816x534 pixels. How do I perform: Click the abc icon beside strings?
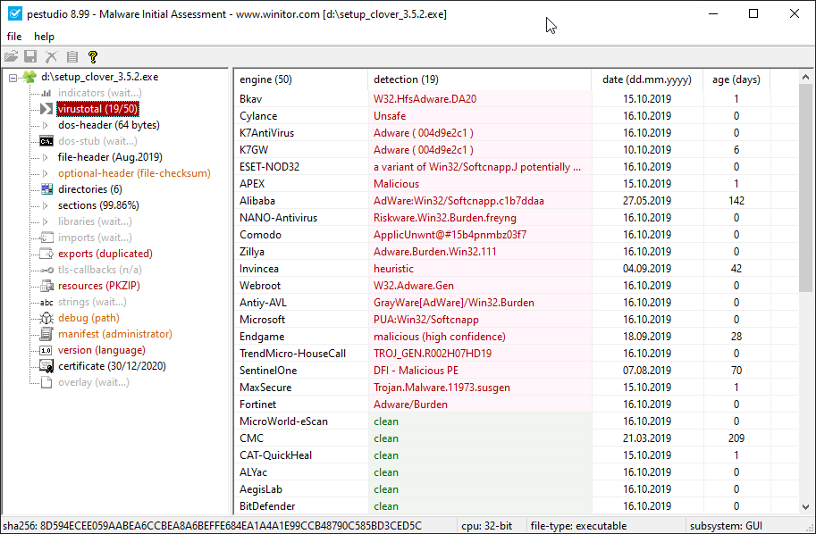click(x=46, y=302)
